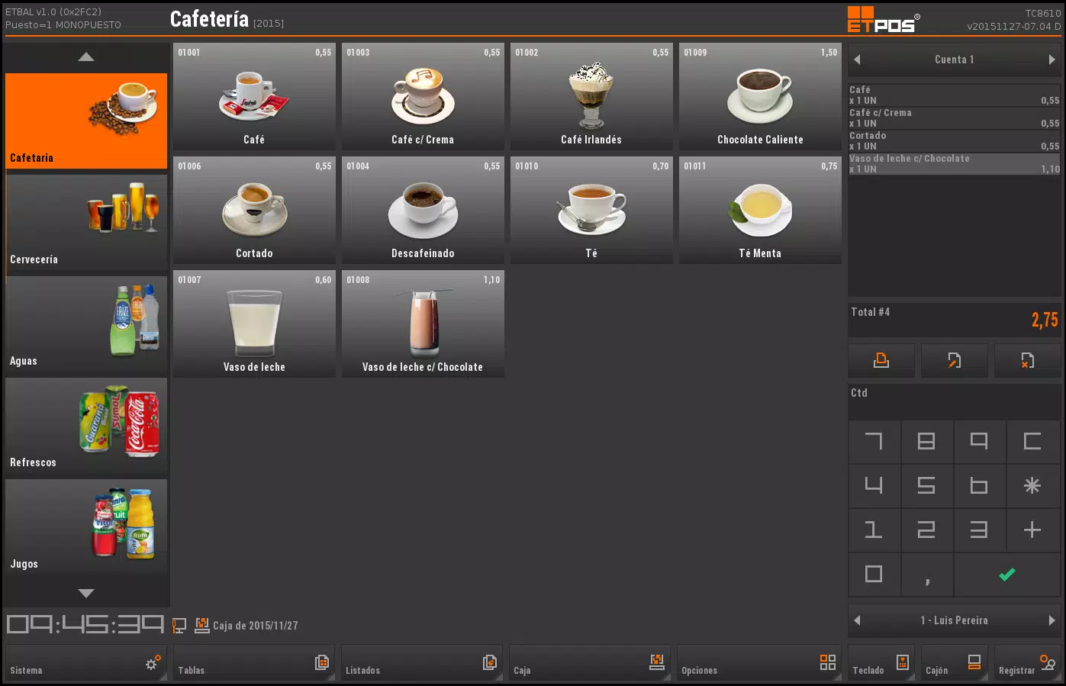Confirm entry with the green checkmark
The width and height of the screenshot is (1066, 686).
(1007, 574)
